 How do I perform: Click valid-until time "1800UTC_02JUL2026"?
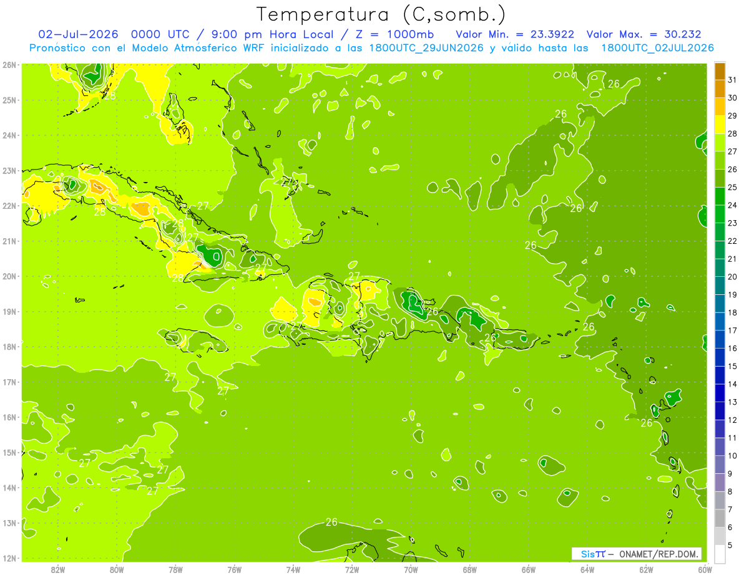coord(657,48)
